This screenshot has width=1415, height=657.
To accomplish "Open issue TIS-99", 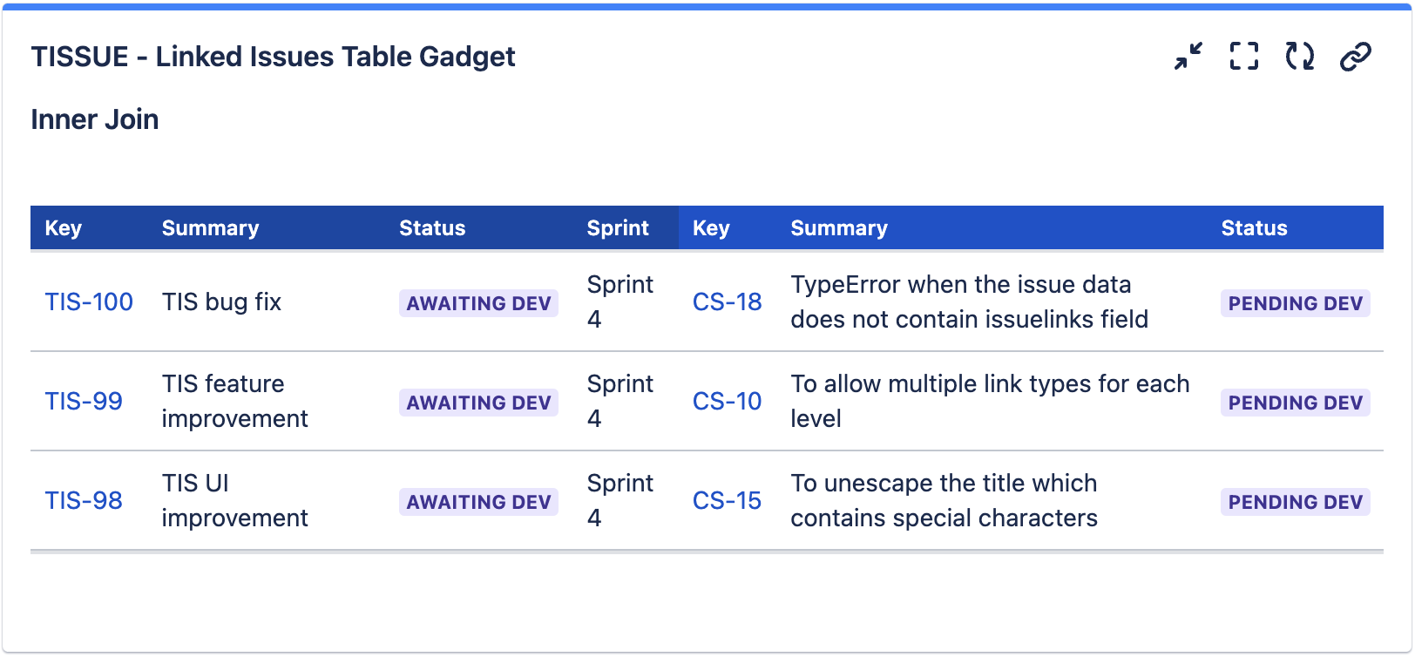I will (x=84, y=402).
